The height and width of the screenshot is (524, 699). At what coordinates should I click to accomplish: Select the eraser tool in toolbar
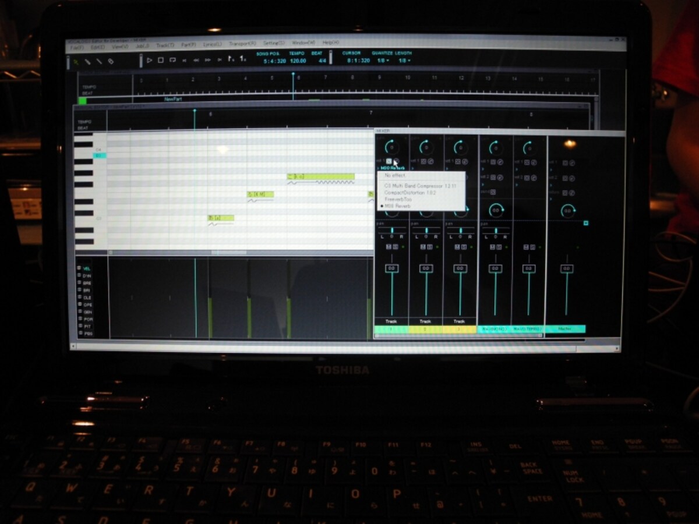pos(111,61)
